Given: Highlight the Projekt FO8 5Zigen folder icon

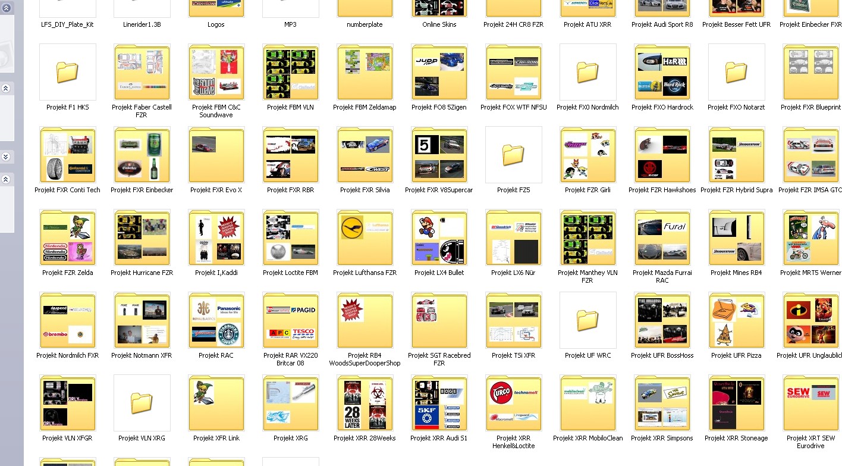Looking at the screenshot, I should [x=439, y=72].
